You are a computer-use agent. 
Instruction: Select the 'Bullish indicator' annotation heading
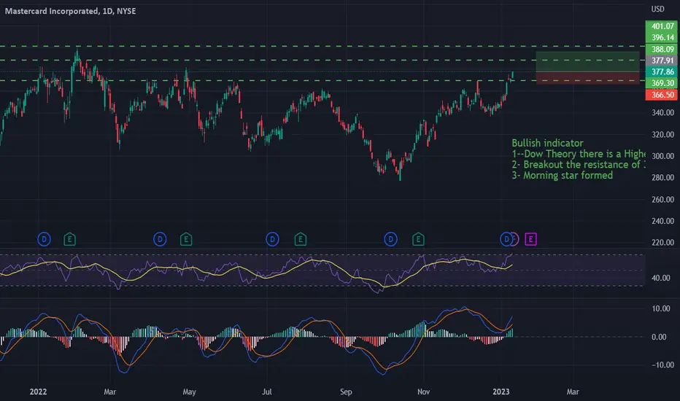(547, 143)
